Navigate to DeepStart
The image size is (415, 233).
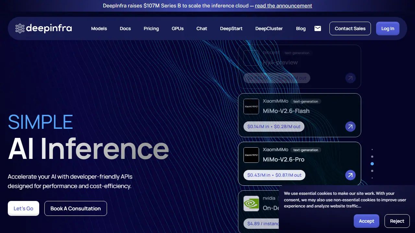pyautogui.click(x=231, y=28)
